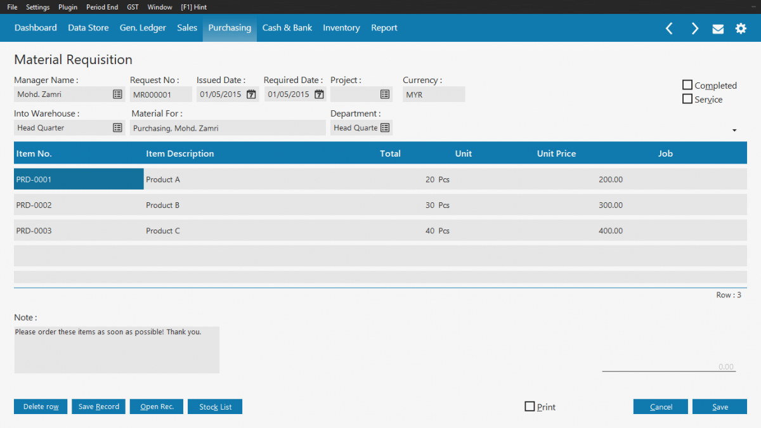Expand the dropdown arrow below the checkboxes

click(734, 129)
